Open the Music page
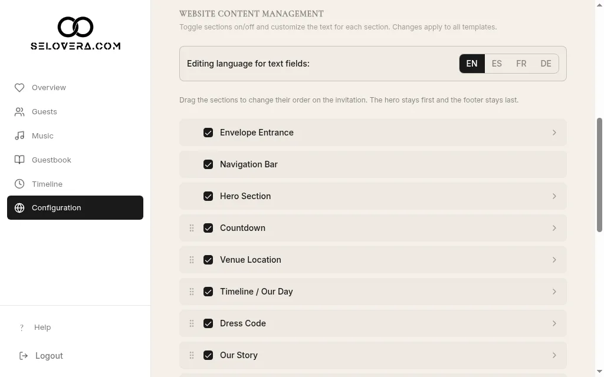The width and height of the screenshot is (604, 377). (75, 136)
